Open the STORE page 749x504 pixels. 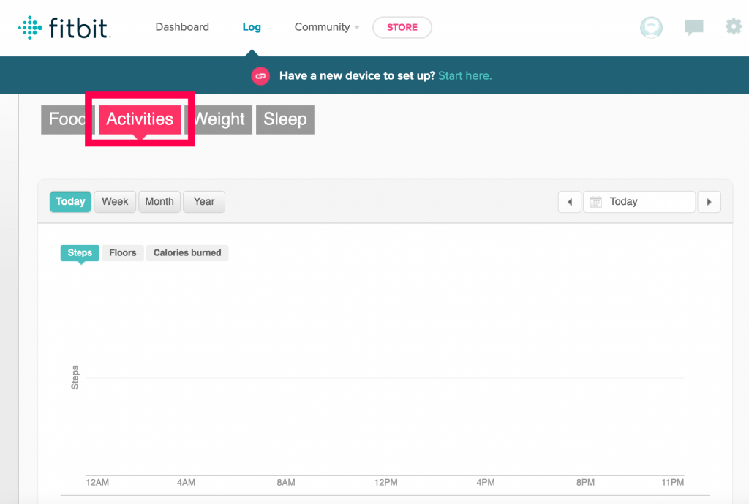[402, 27]
